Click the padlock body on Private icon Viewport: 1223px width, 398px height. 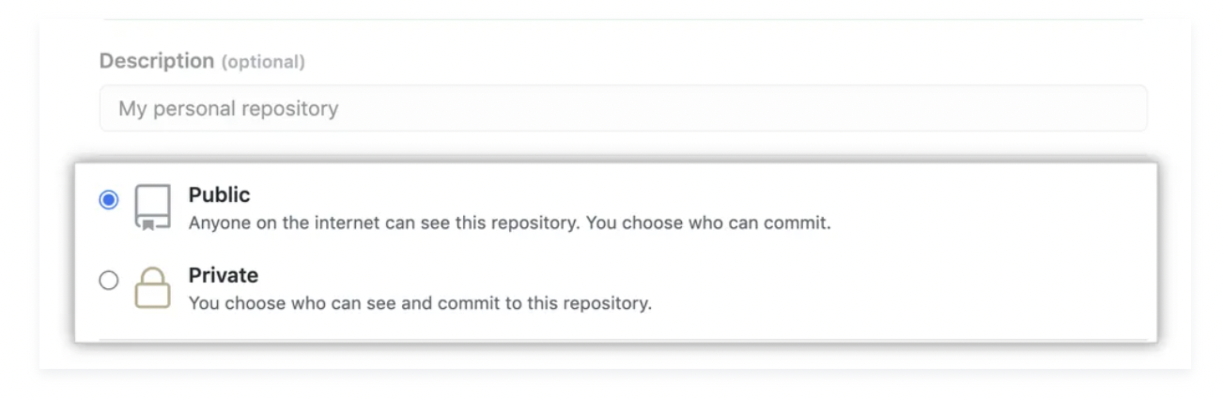point(152,296)
